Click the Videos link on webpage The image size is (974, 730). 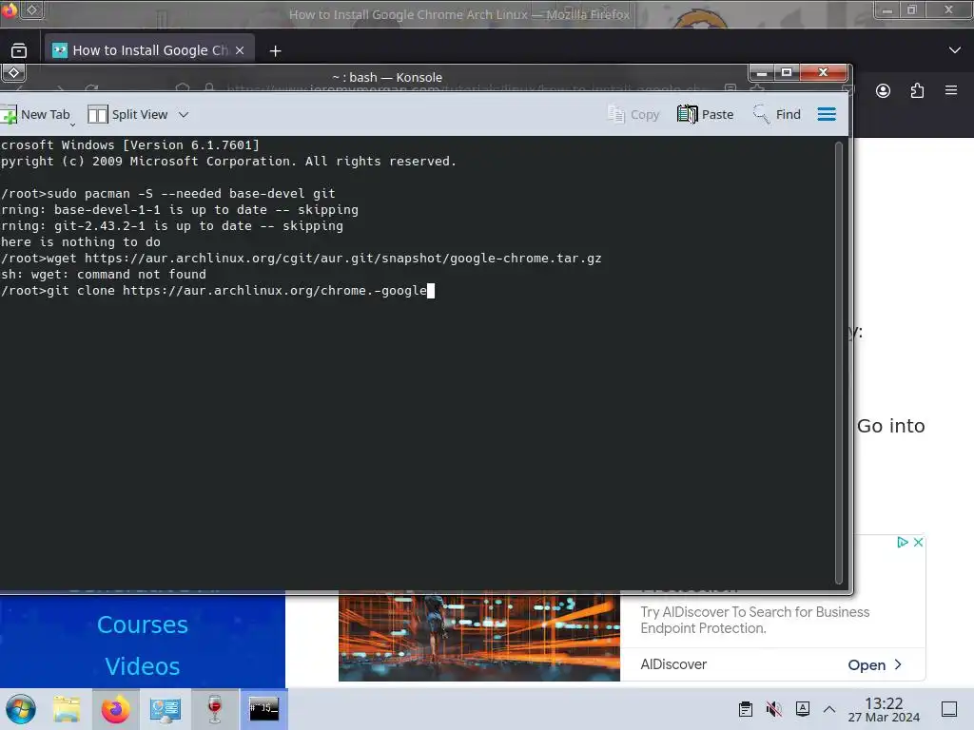(x=143, y=666)
